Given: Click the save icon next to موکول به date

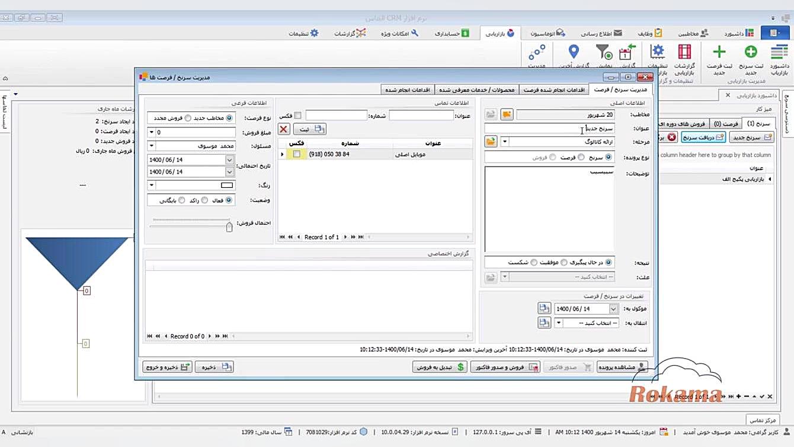Looking at the screenshot, I should pyautogui.click(x=544, y=308).
